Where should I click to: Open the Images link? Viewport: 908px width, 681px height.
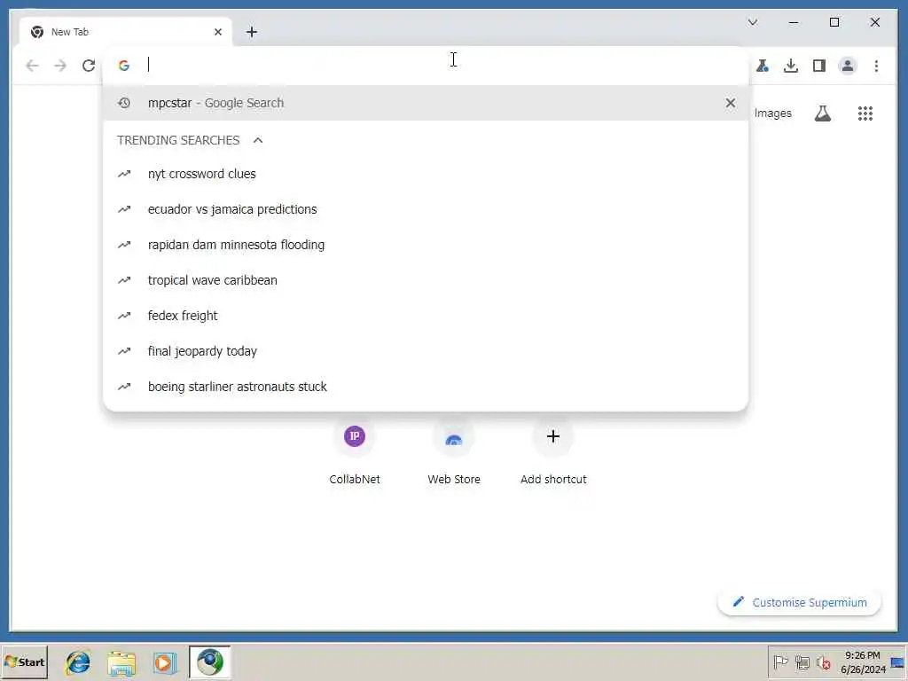(x=772, y=113)
